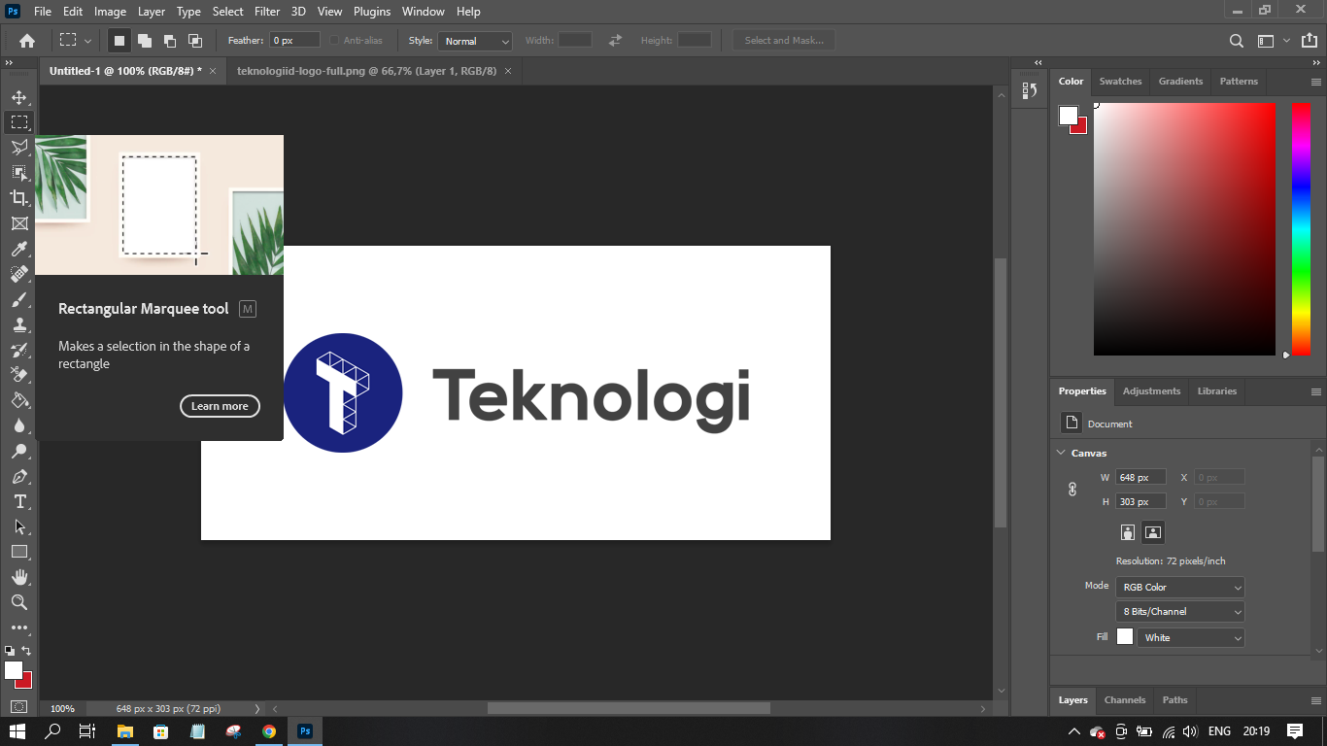Click the Frame tool icon
Screen dimensions: 1327x746
point(18,223)
